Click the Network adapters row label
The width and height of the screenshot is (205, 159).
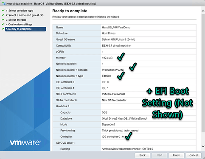66,64
